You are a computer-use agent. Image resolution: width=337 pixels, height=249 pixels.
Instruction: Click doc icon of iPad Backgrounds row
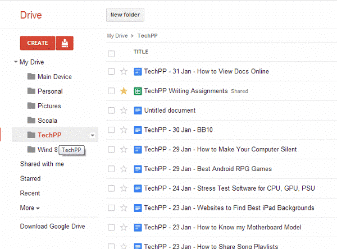coord(138,208)
